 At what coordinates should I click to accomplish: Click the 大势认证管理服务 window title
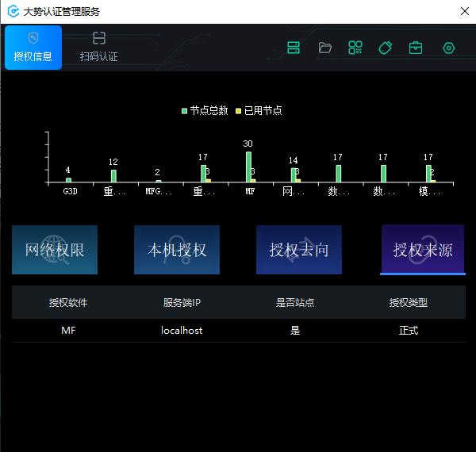(x=62, y=12)
